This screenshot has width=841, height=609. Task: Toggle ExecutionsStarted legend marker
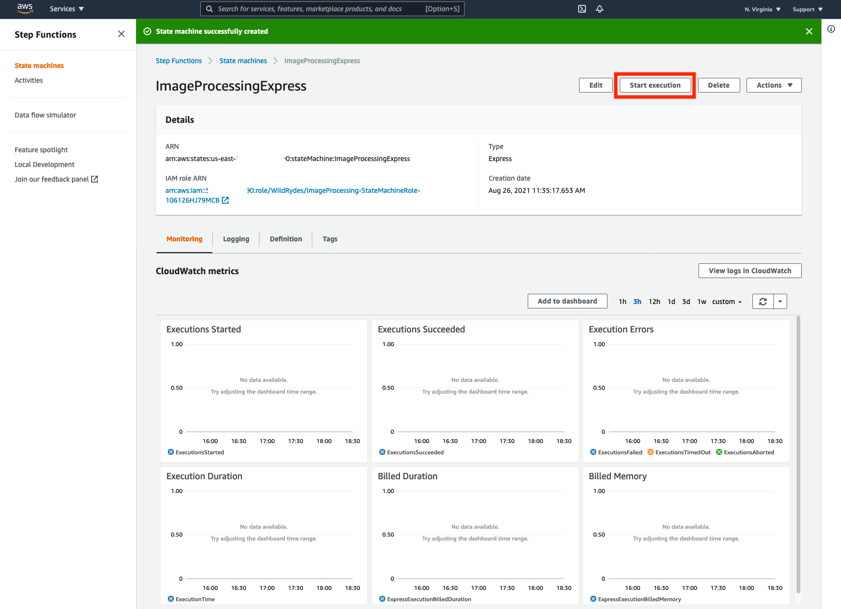171,452
